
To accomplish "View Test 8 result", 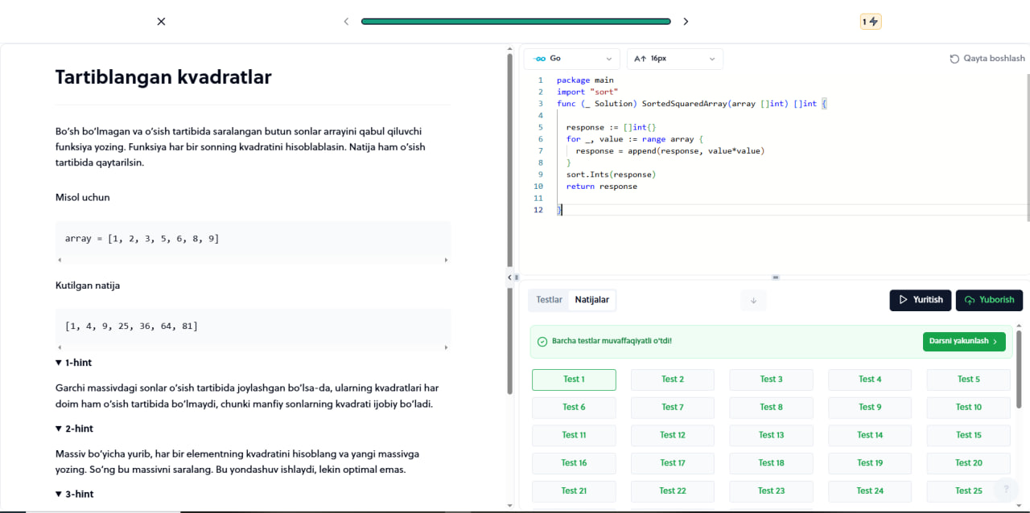I will [x=771, y=408].
